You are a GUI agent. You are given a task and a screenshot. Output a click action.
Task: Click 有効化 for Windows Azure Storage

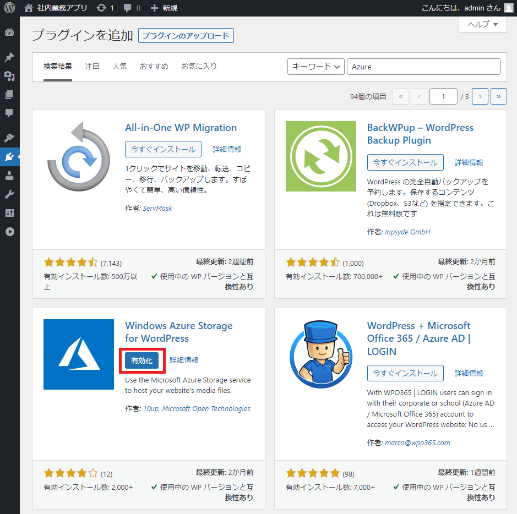pos(142,360)
